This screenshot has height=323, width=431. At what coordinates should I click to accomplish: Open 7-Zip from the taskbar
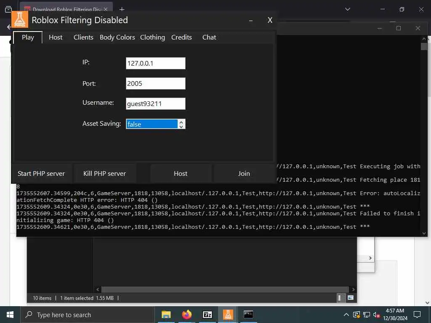click(207, 315)
